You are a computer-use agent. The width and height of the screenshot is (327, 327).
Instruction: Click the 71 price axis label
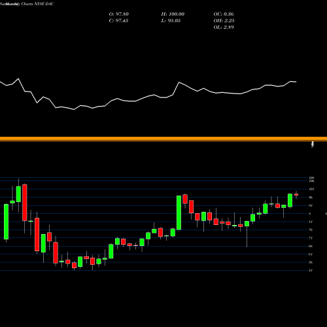pos(311,238)
